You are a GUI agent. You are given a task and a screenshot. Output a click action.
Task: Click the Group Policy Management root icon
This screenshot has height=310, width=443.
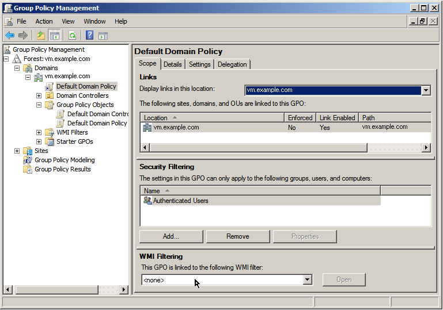coord(7,49)
